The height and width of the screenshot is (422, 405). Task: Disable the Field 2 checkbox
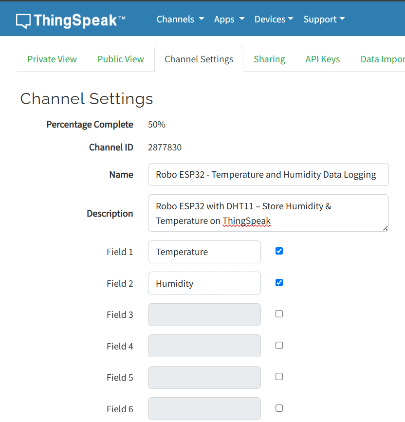279,282
